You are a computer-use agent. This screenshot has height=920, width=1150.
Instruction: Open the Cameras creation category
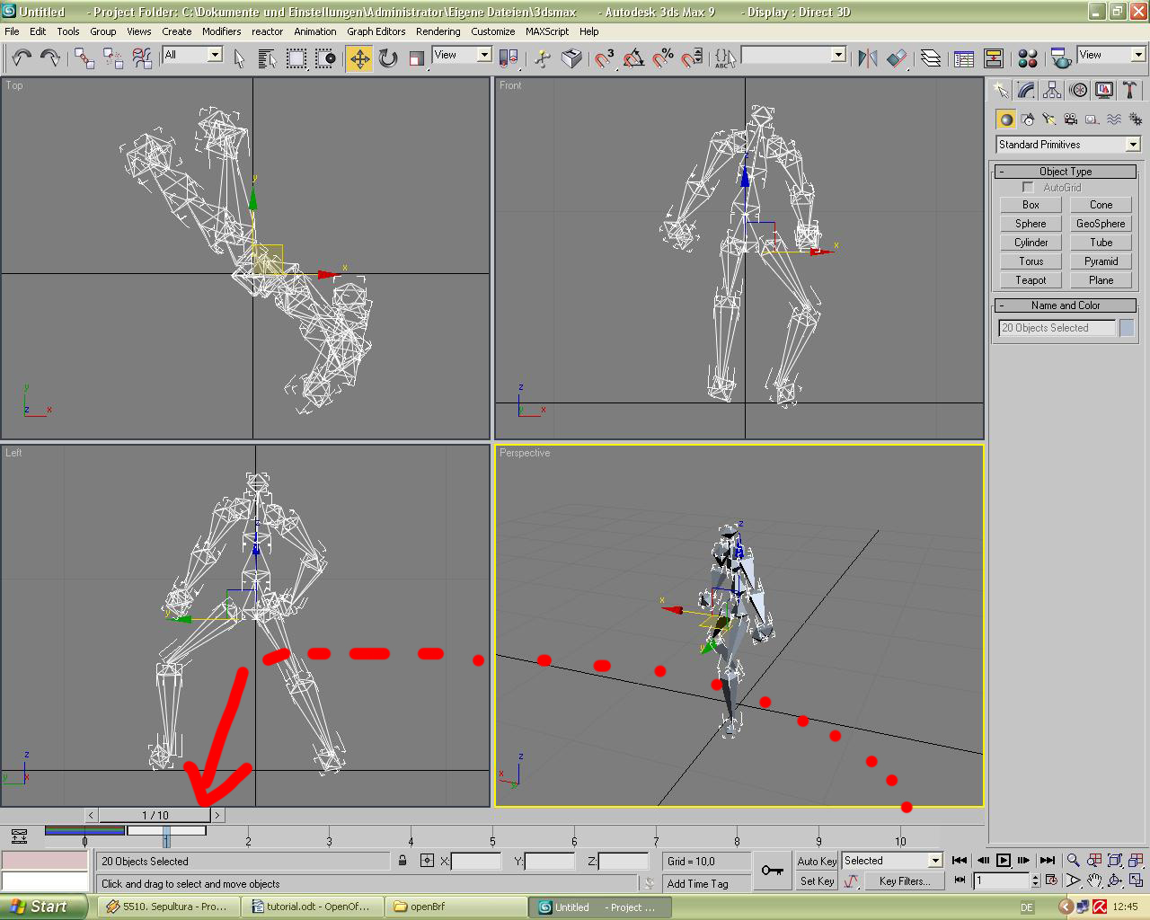coord(1070,119)
